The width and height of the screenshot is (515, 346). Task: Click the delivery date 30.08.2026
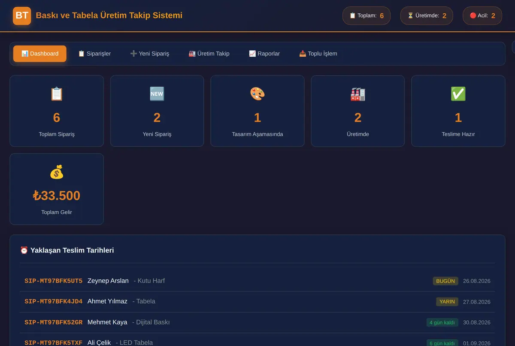coord(477,322)
